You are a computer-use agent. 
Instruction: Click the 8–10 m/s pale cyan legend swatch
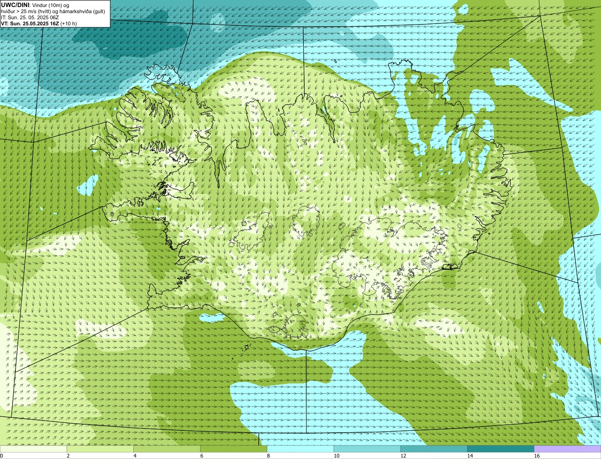click(x=300, y=449)
